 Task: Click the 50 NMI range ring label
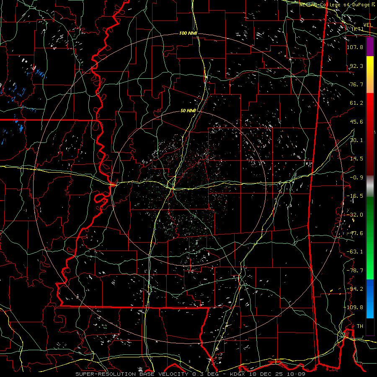point(188,111)
